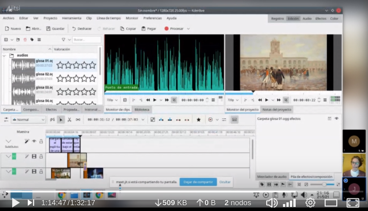The image size is (368, 211).
Task: Click the video player progress bar
Action: (x=184, y=192)
